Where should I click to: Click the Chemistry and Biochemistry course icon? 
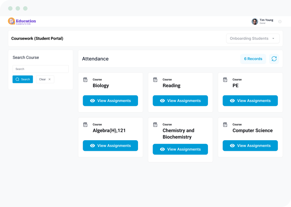155,125
